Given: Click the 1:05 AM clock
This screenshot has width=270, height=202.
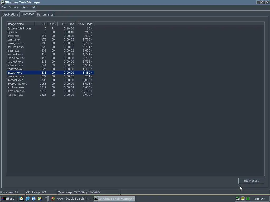Looking at the screenshot, I should (x=260, y=199).
